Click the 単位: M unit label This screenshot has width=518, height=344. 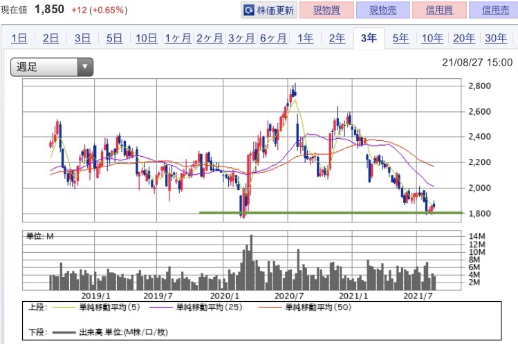[x=40, y=236]
